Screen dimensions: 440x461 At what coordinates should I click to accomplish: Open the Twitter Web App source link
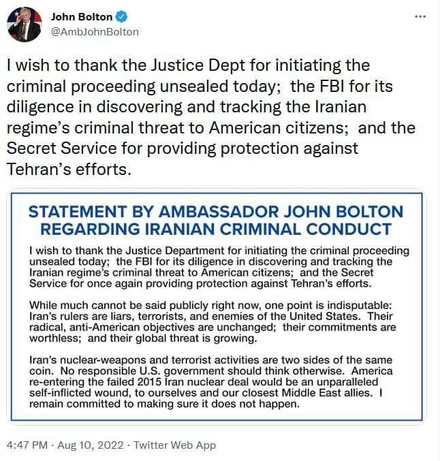pos(174,445)
